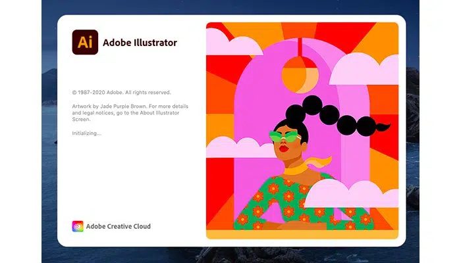This screenshot has height=263, width=461.
Task: Click the splash artwork of woman with sunglasses
Action: pyautogui.click(x=302, y=131)
